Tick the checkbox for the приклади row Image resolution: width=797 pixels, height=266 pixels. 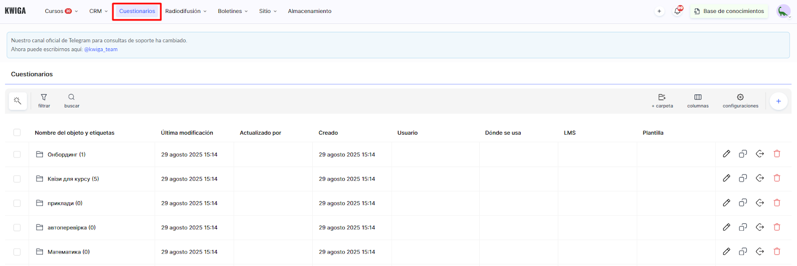17,203
